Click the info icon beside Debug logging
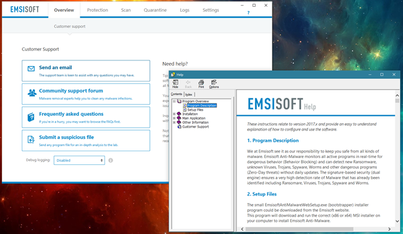 pyautogui.click(x=111, y=160)
